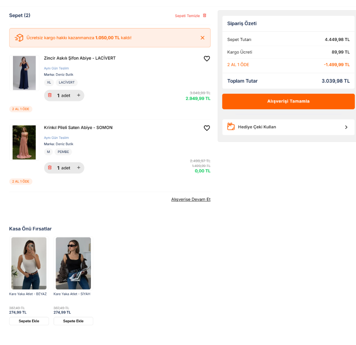
Task: Open the navy chiffon dress thumbnail
Action: click(24, 73)
